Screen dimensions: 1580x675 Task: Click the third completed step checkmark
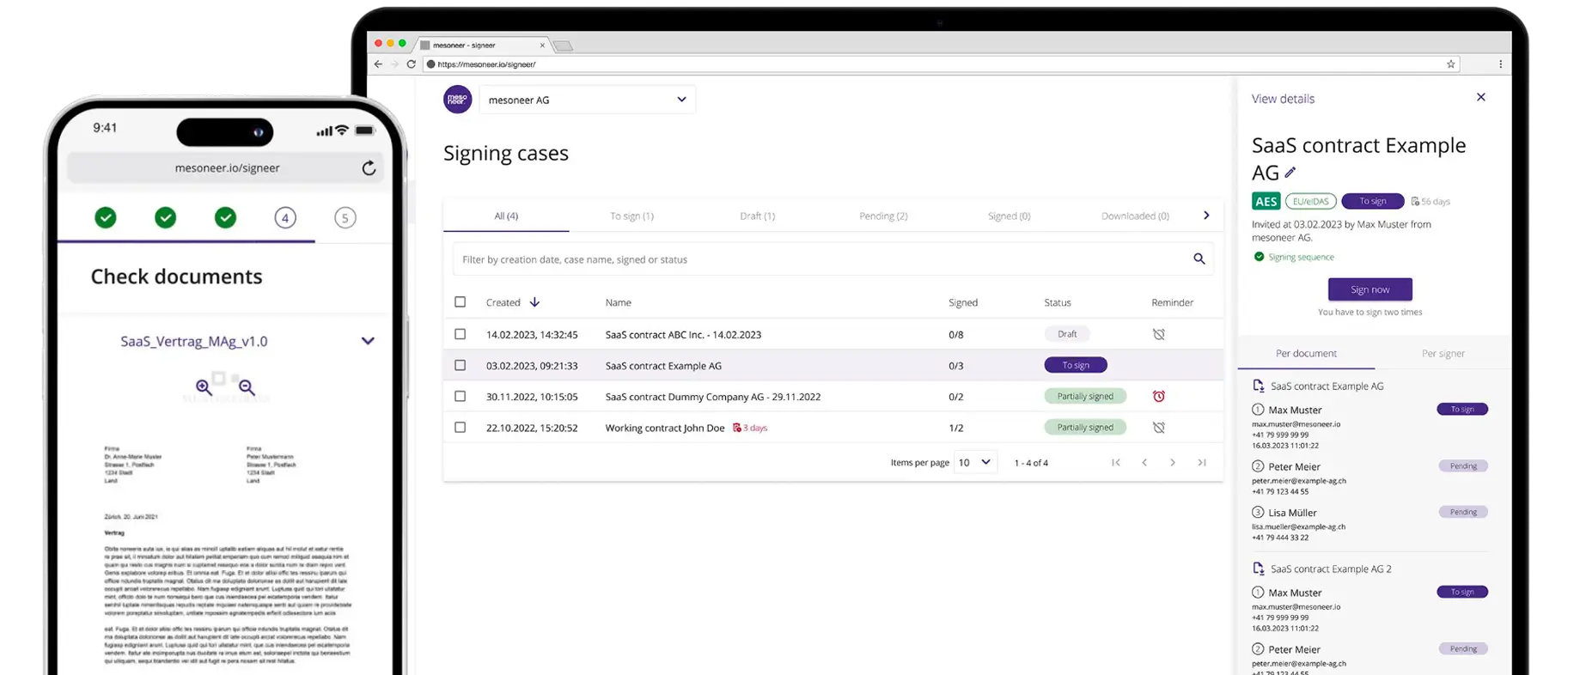226,217
